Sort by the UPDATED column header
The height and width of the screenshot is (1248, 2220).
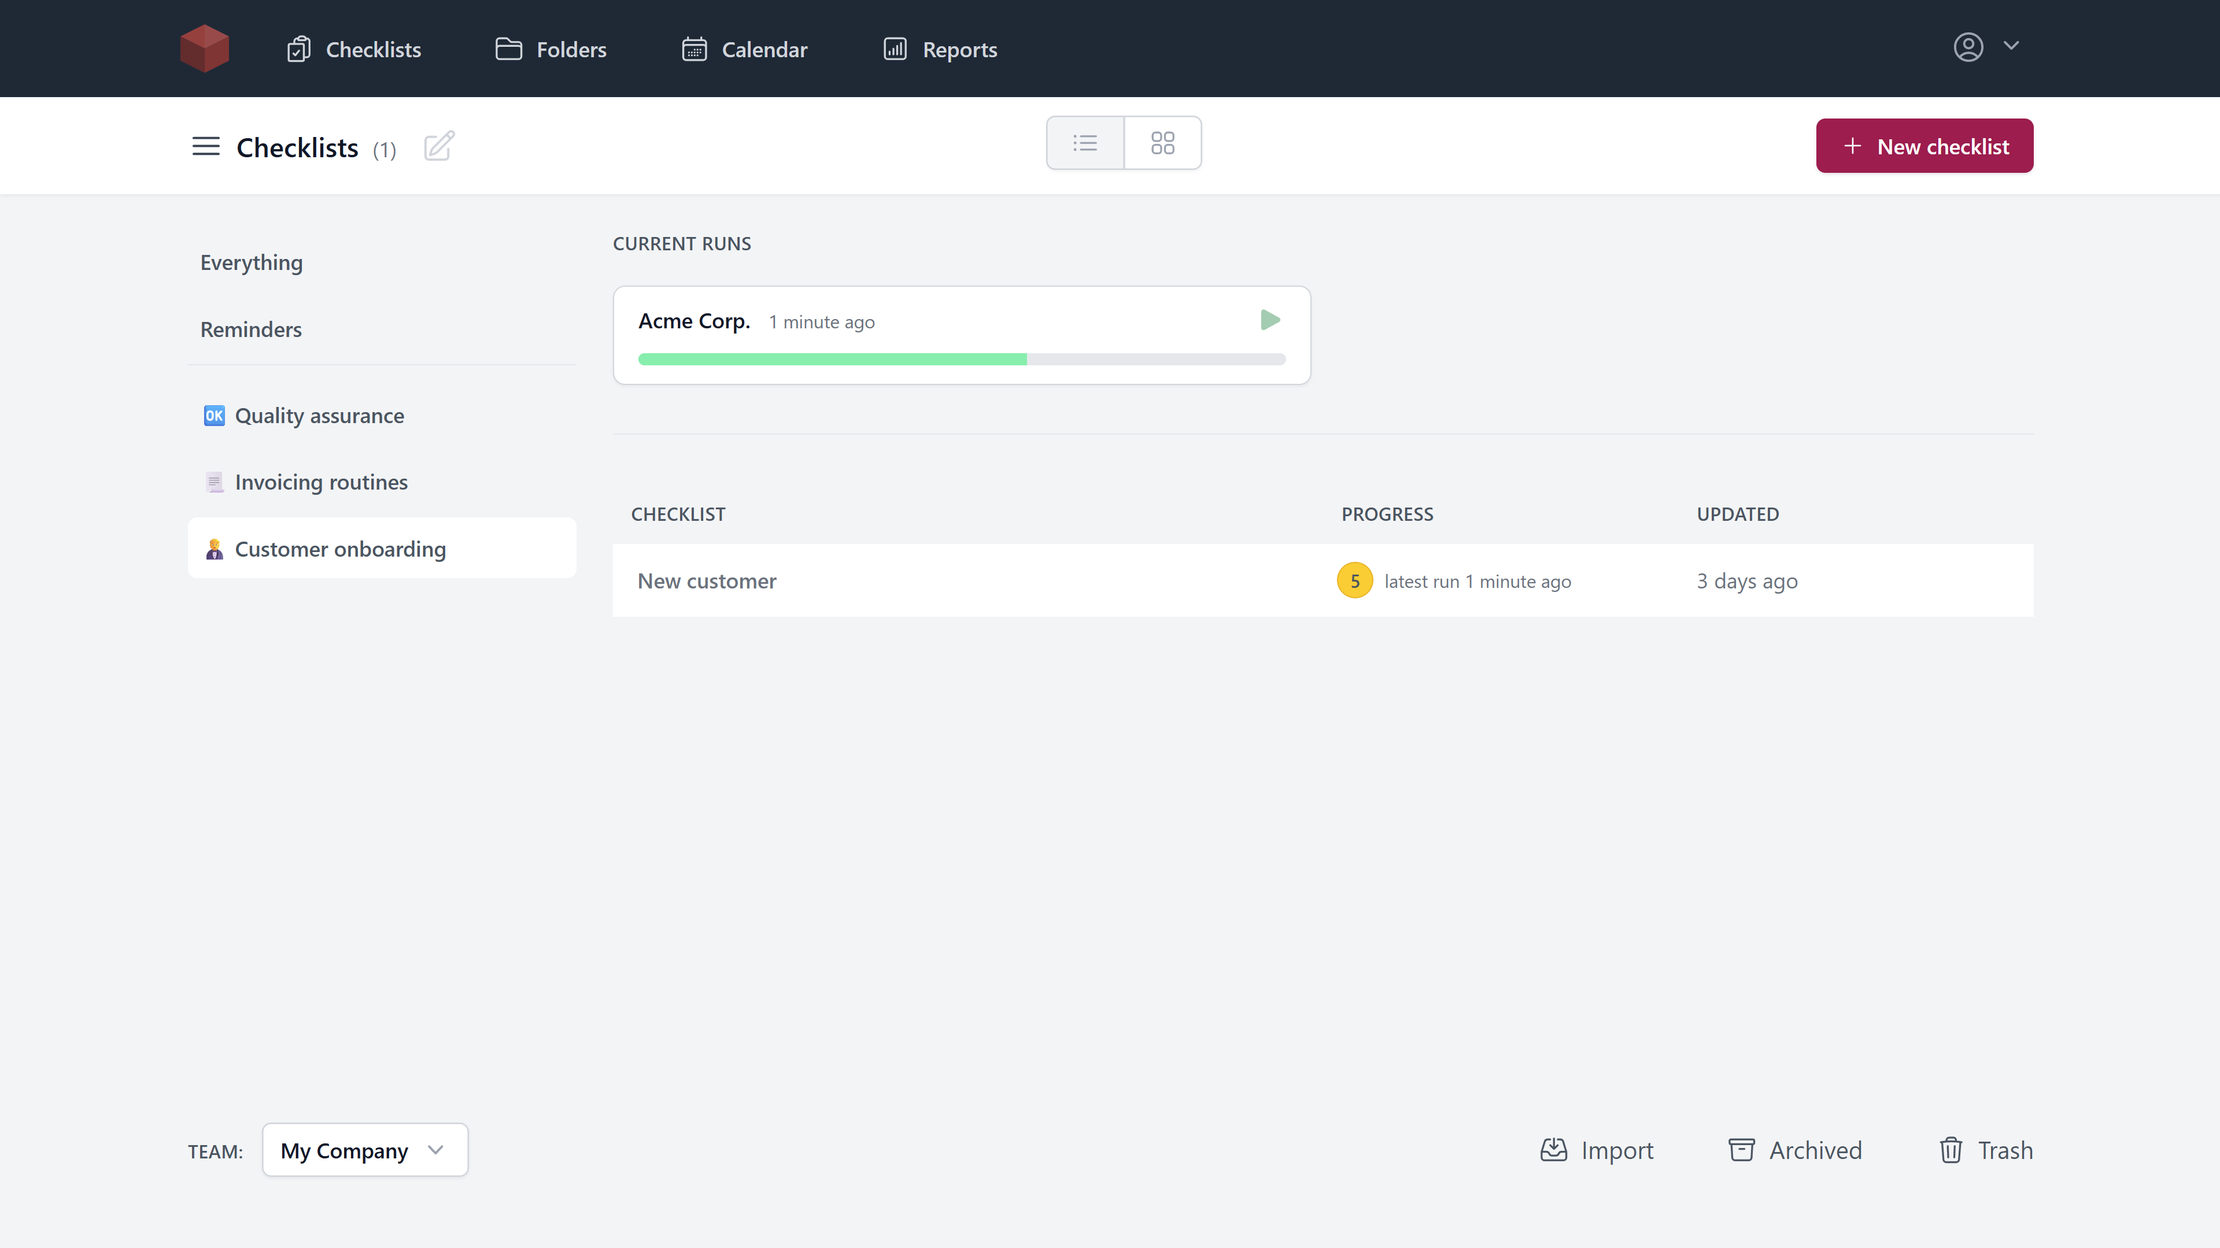pos(1737,514)
